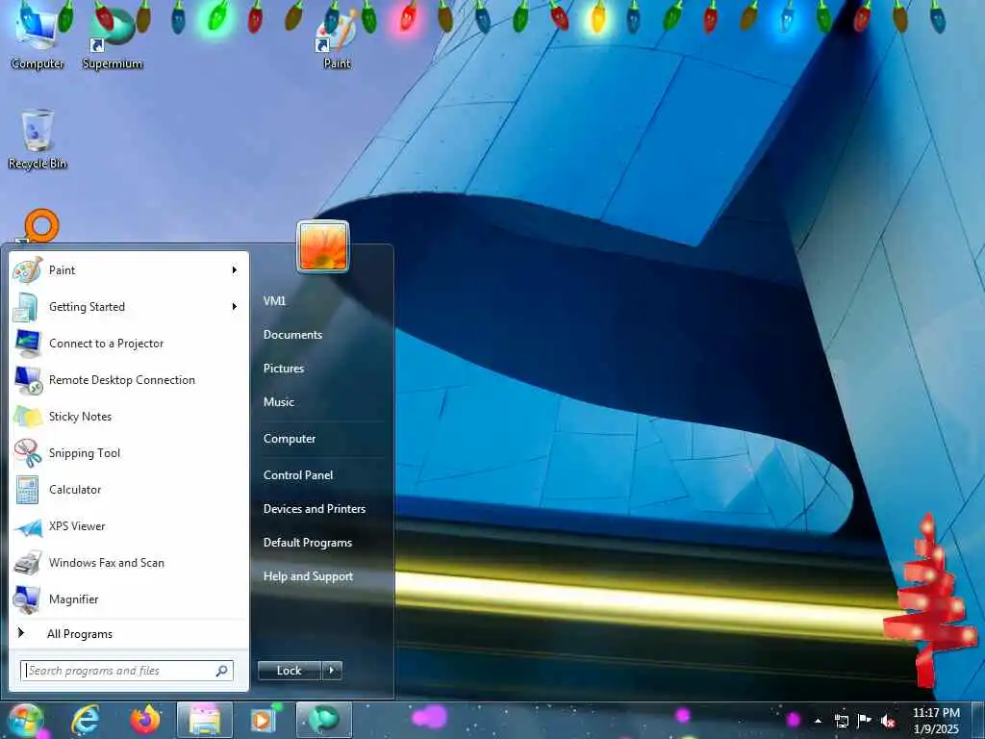Click the Start orb button
The width and height of the screenshot is (985, 739).
(26, 720)
